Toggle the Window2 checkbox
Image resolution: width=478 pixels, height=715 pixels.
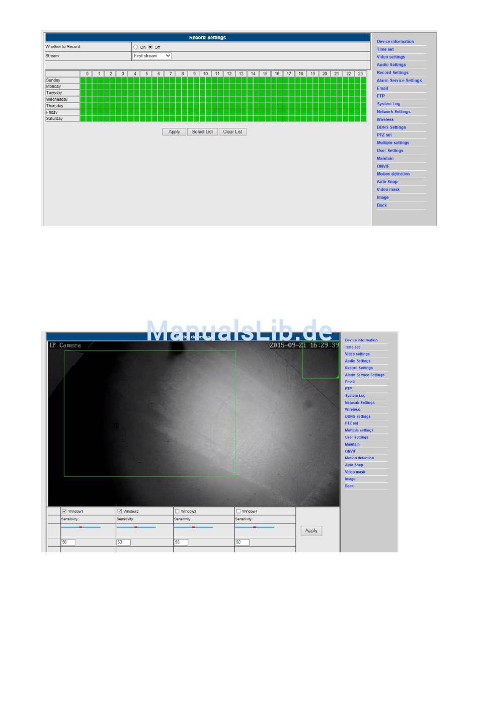[x=119, y=511]
